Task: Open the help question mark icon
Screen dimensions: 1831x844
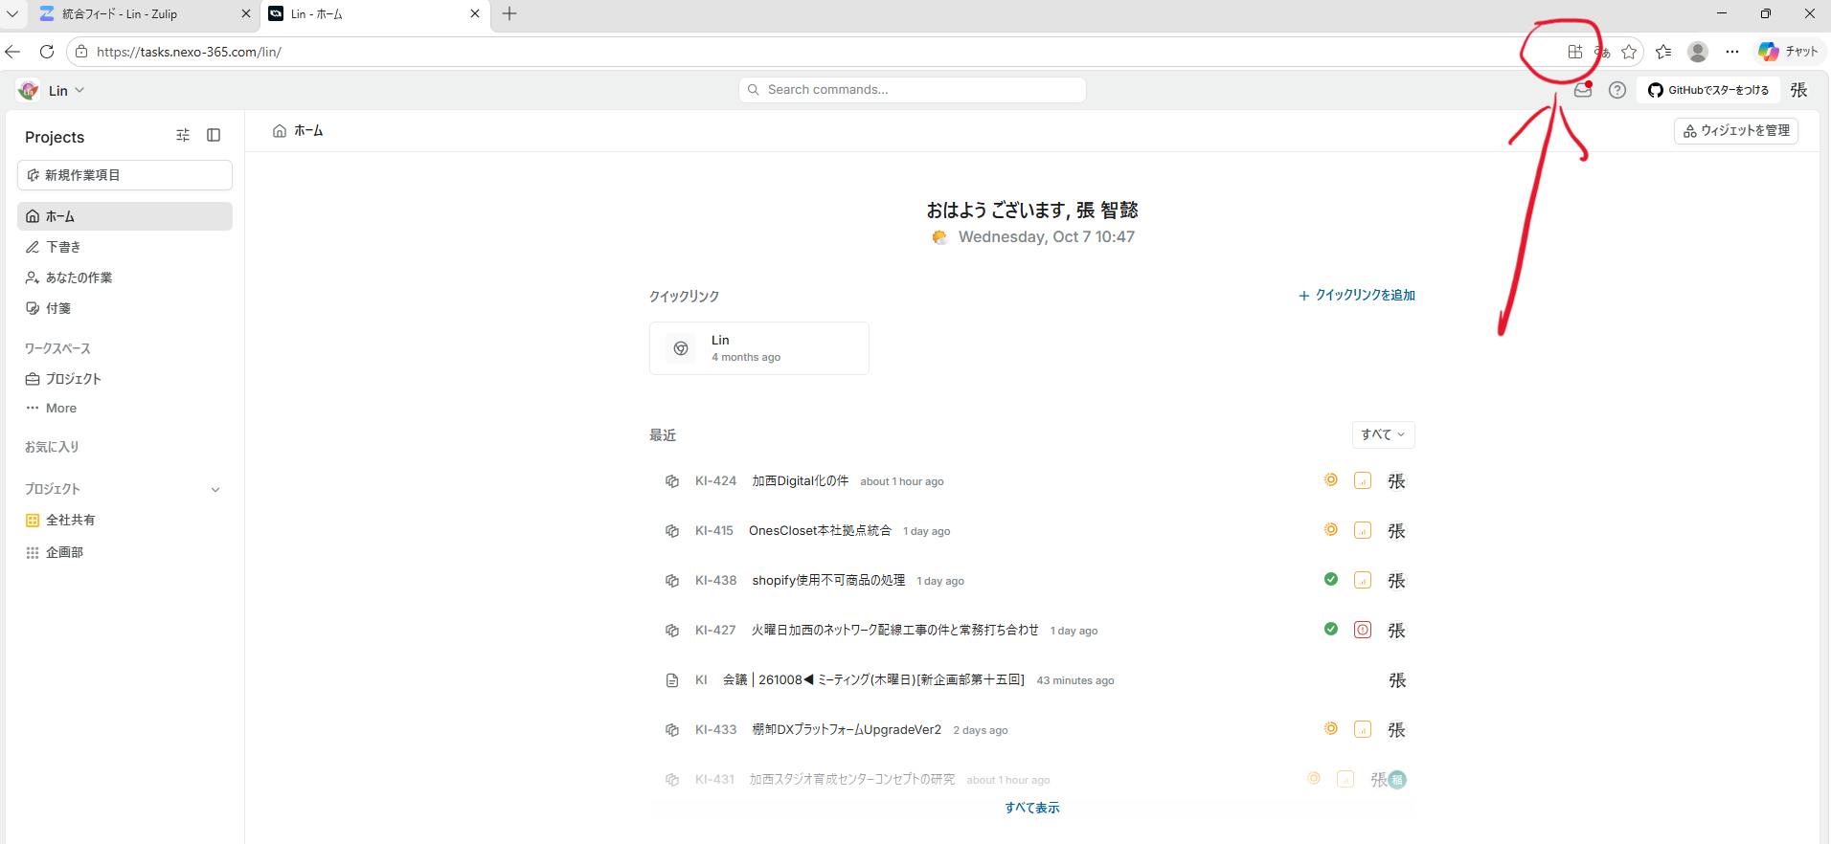Action: 1617,90
